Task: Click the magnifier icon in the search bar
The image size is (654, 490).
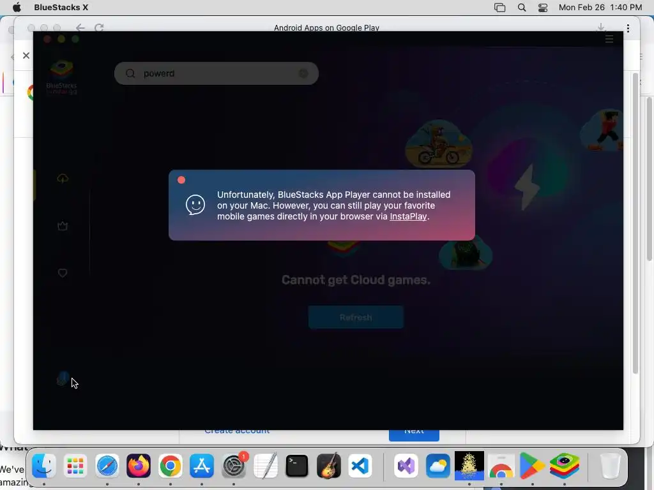Action: coord(130,73)
